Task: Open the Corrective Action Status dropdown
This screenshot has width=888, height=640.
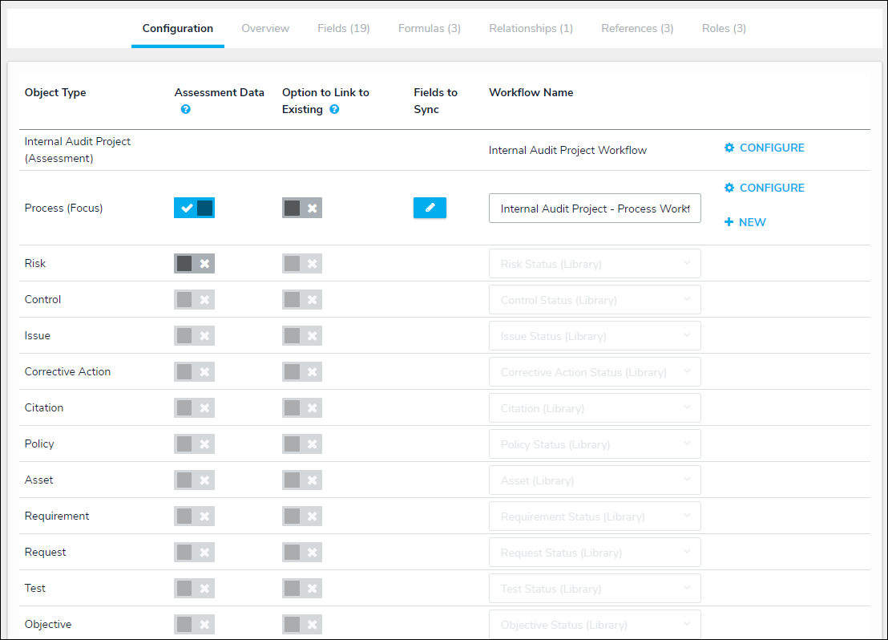Action: [595, 372]
